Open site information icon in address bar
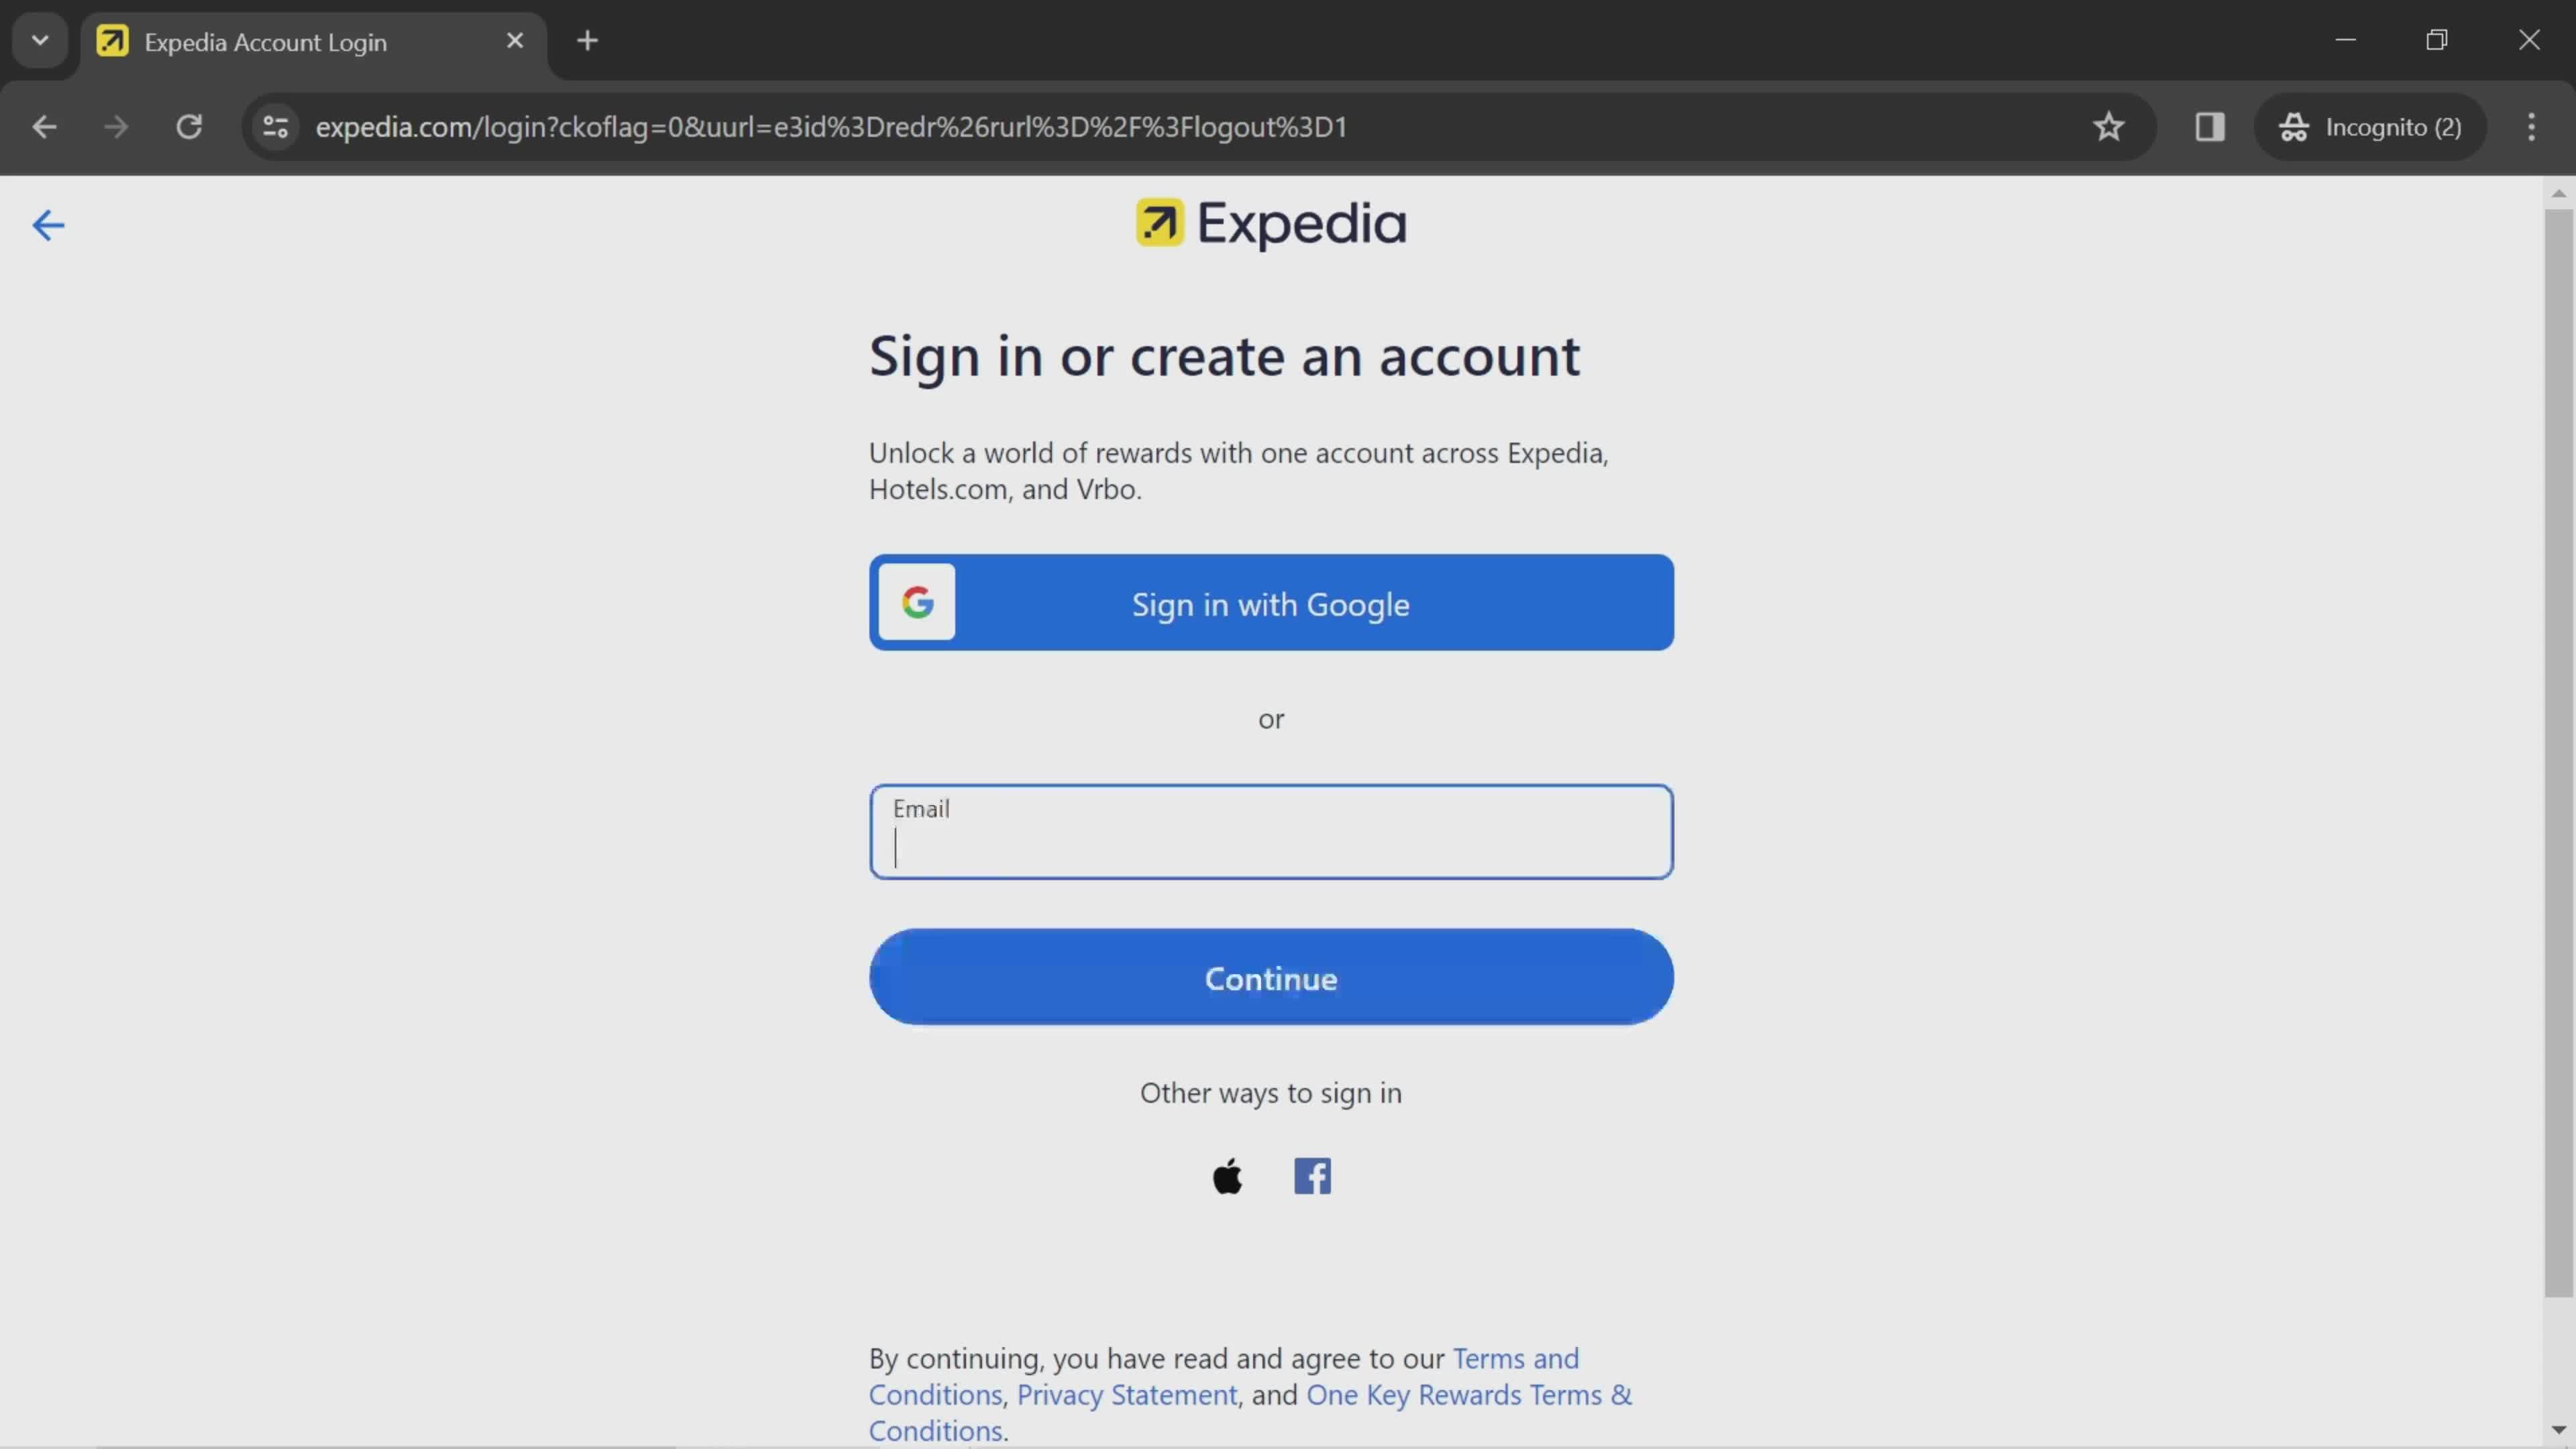This screenshot has width=2576, height=1449. pyautogui.click(x=275, y=127)
